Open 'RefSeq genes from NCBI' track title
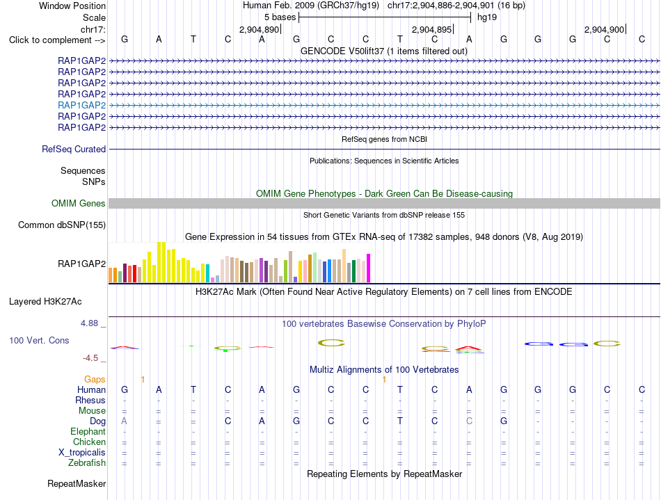This screenshot has width=661, height=500. point(384,139)
